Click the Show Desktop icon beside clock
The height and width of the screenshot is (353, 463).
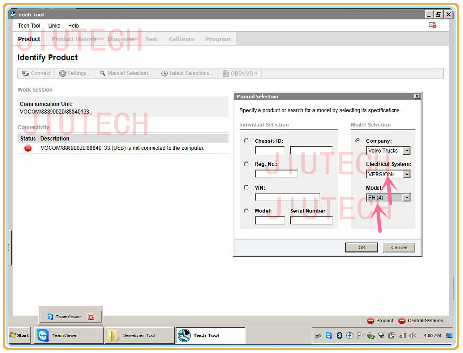click(x=449, y=336)
